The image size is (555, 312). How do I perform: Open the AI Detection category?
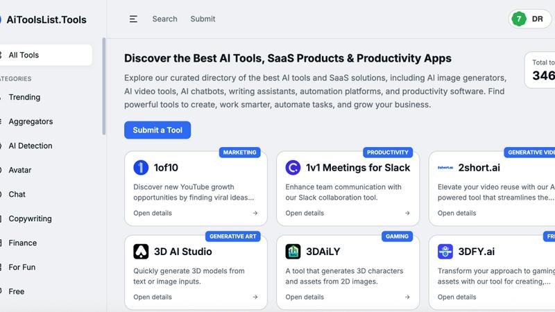(x=31, y=146)
